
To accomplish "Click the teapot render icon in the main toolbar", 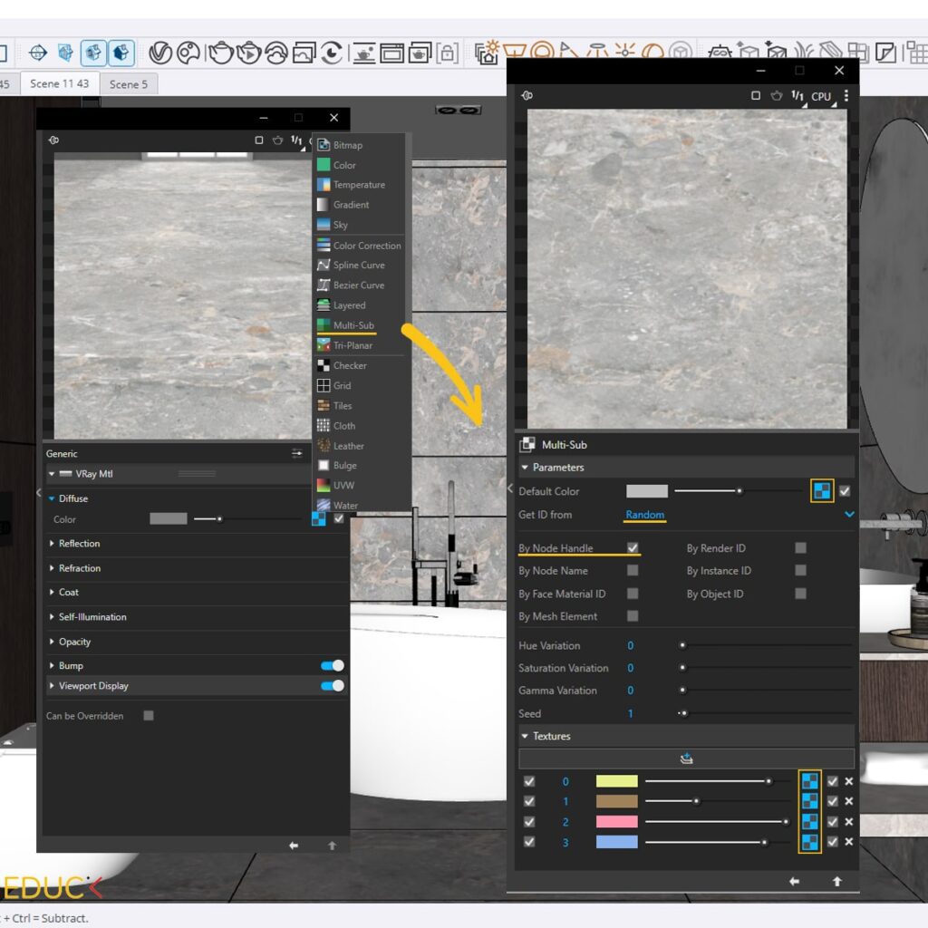I will coord(220,53).
